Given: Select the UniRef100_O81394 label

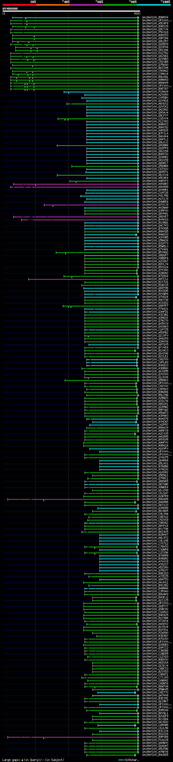Looking at the screenshot, I should tap(155, 50).
